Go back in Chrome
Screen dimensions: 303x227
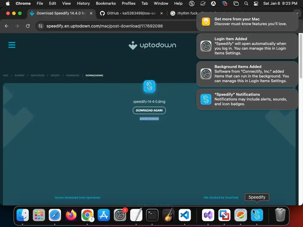pyautogui.click(x=7, y=26)
